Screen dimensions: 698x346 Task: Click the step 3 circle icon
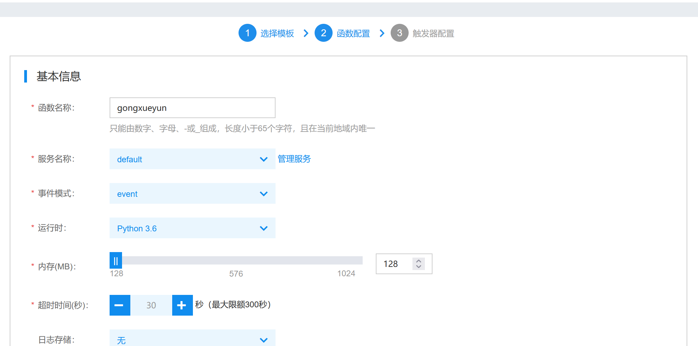click(x=399, y=33)
